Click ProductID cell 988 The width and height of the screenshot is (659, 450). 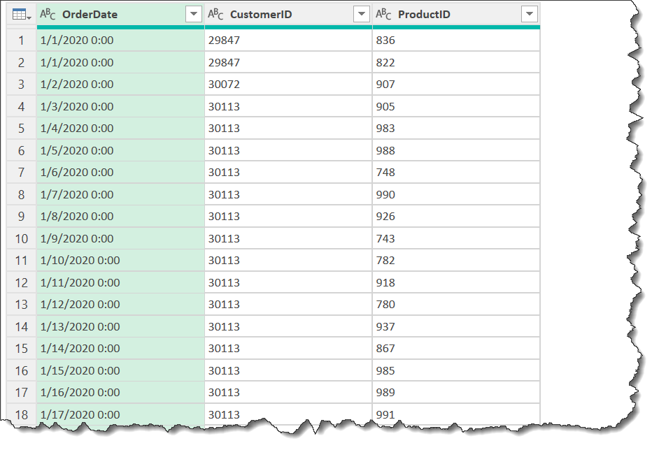[x=456, y=151]
